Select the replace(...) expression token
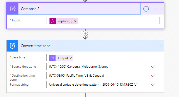This screenshot has width=179, height=97. click(65, 21)
